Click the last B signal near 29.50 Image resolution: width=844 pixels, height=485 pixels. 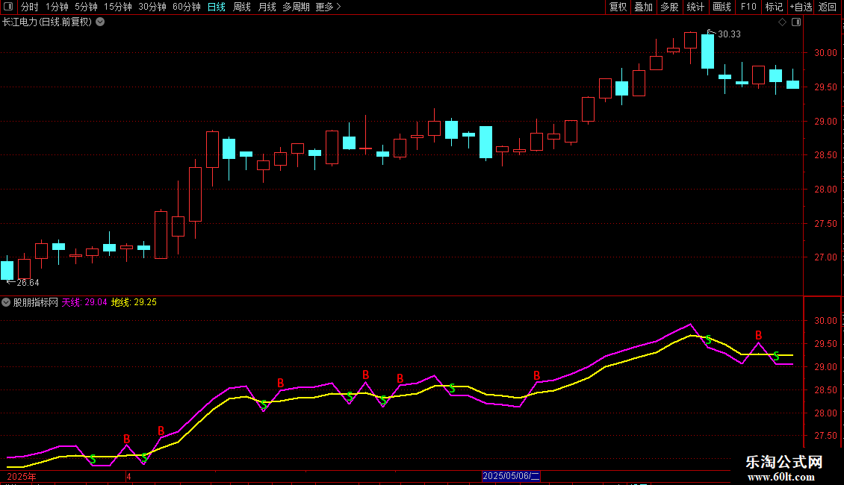click(758, 336)
